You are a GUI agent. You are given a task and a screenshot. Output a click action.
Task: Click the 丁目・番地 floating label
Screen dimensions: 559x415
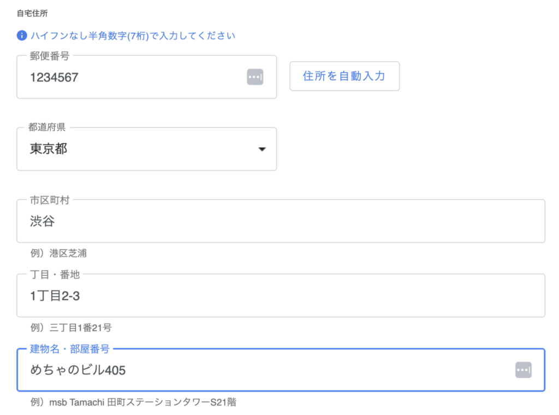[x=55, y=274]
